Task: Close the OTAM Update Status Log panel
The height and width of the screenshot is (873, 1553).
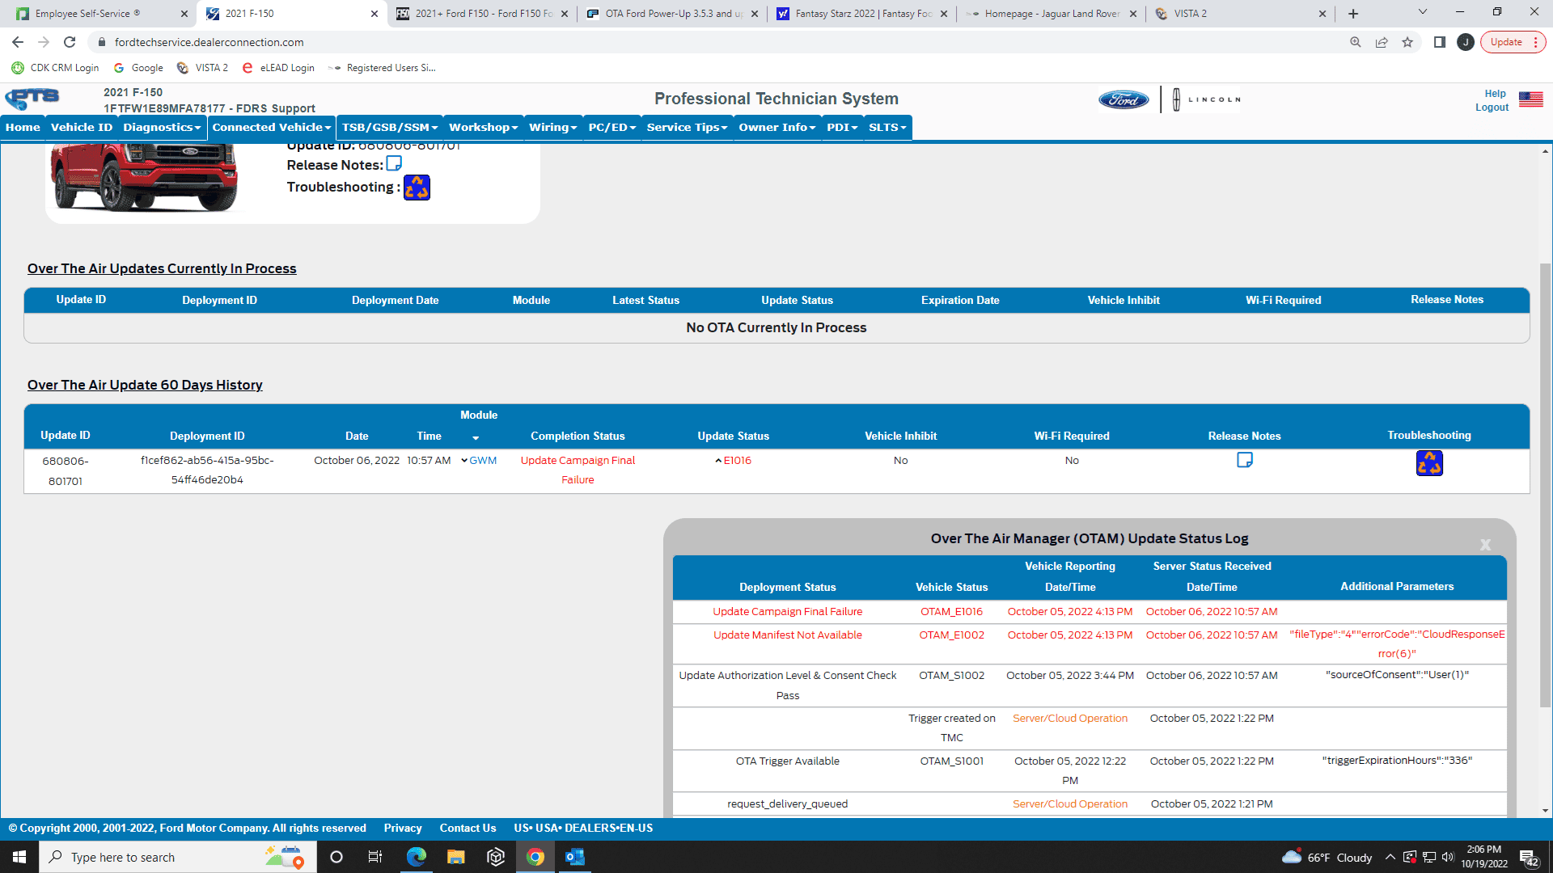Action: click(x=1485, y=545)
